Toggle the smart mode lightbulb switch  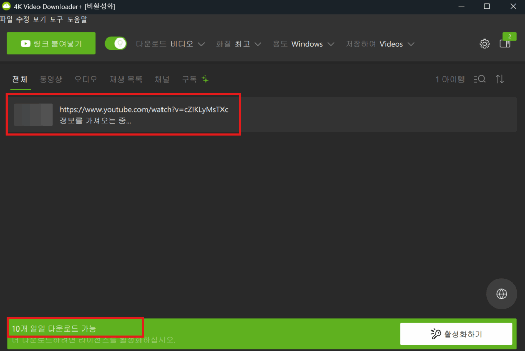click(x=115, y=44)
